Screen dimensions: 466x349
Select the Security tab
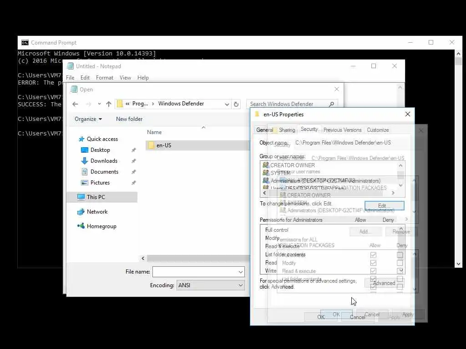click(309, 129)
